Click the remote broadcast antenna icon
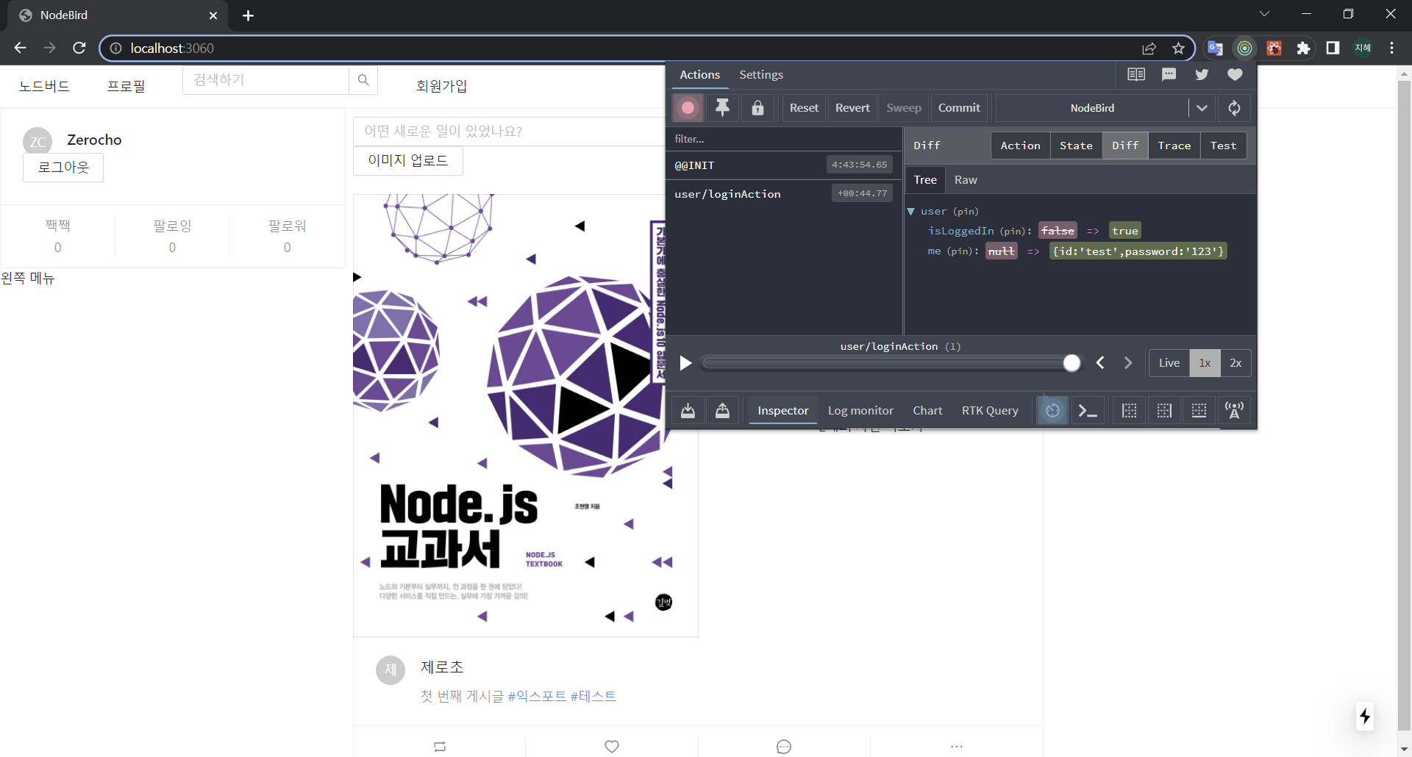The width and height of the screenshot is (1412, 757). click(1234, 411)
